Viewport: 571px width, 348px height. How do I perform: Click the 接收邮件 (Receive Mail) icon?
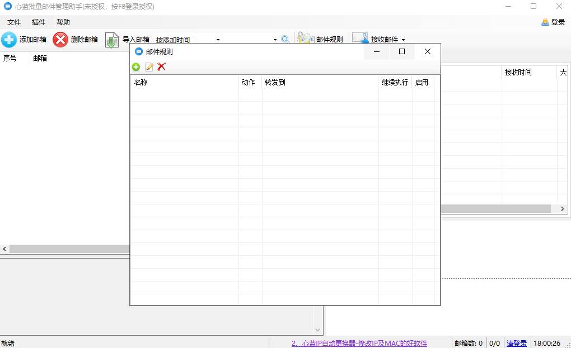coord(359,38)
